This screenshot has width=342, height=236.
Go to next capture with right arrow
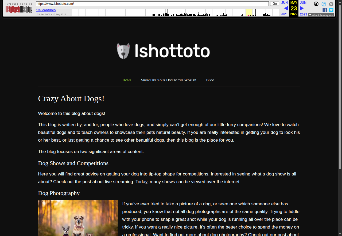(x=302, y=8)
